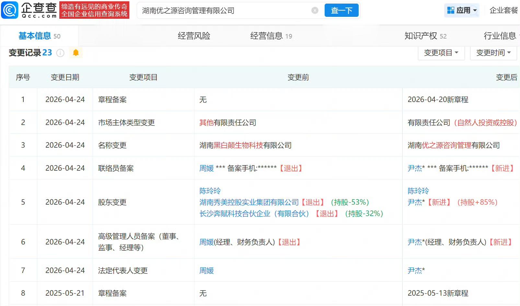520x306 pixels.
Task: Click the Qcc.com logo icon
Action: (10, 10)
